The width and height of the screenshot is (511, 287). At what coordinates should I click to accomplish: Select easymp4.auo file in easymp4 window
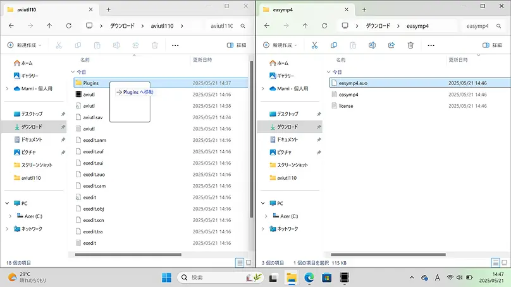click(x=420, y=83)
